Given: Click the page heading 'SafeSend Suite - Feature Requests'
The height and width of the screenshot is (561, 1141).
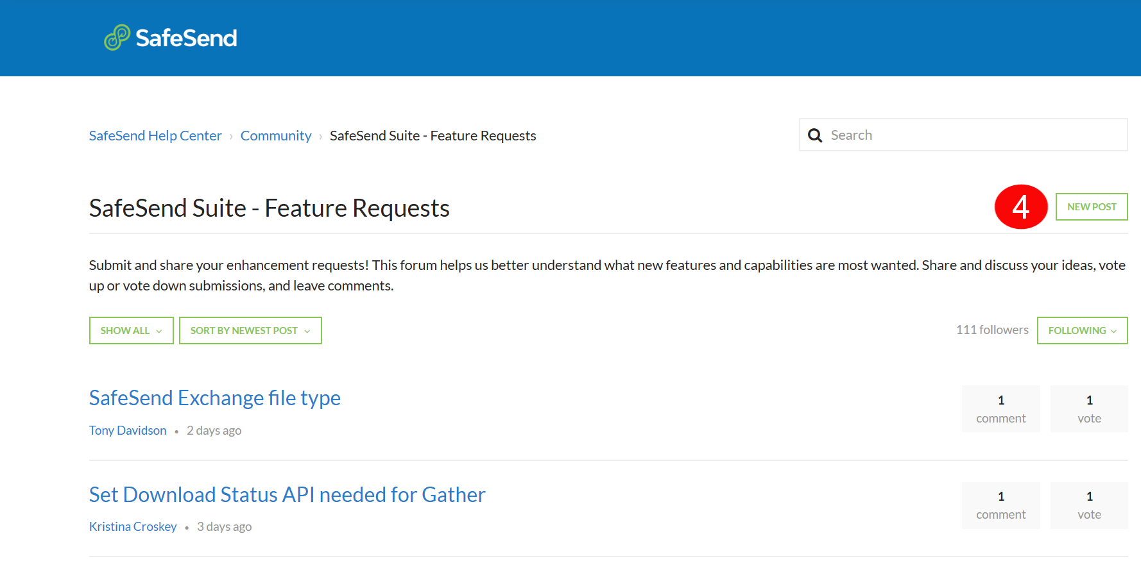Looking at the screenshot, I should [x=270, y=208].
